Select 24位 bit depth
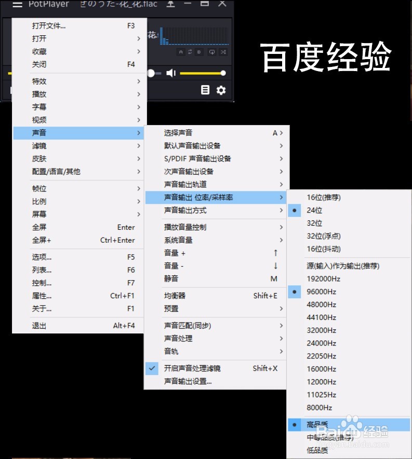The width and height of the screenshot is (412, 459). click(x=349, y=210)
